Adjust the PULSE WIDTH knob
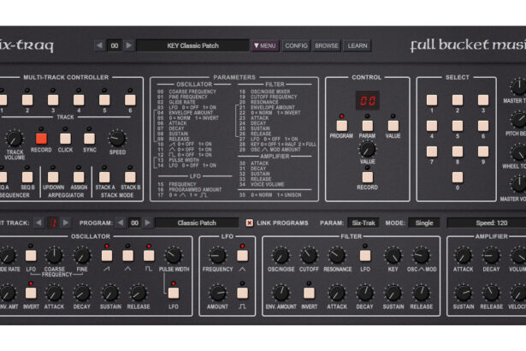The height and width of the screenshot is (351, 526). pos(174,256)
